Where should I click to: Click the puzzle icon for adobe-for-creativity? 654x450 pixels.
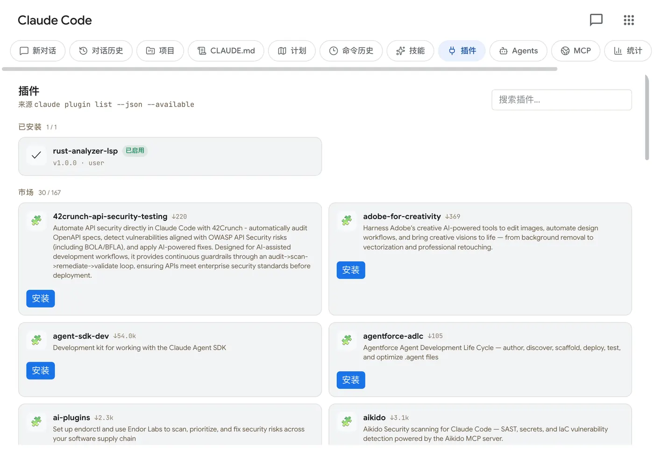pos(347,220)
